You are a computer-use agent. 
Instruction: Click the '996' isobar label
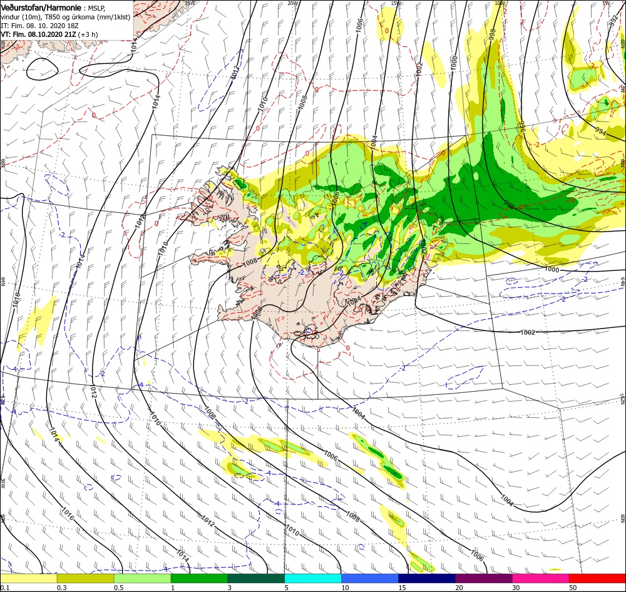[x=521, y=127]
